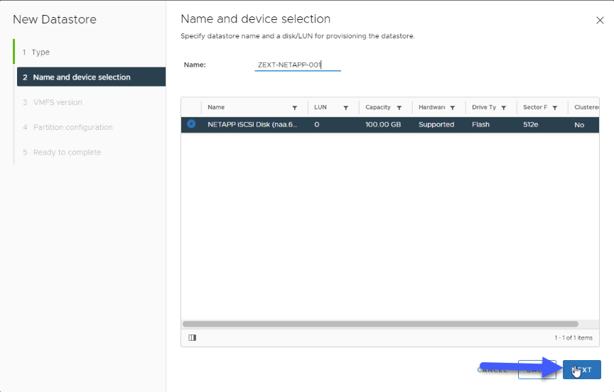The height and width of the screenshot is (392, 614).
Task: Filter the LUN column
Action: pos(346,108)
